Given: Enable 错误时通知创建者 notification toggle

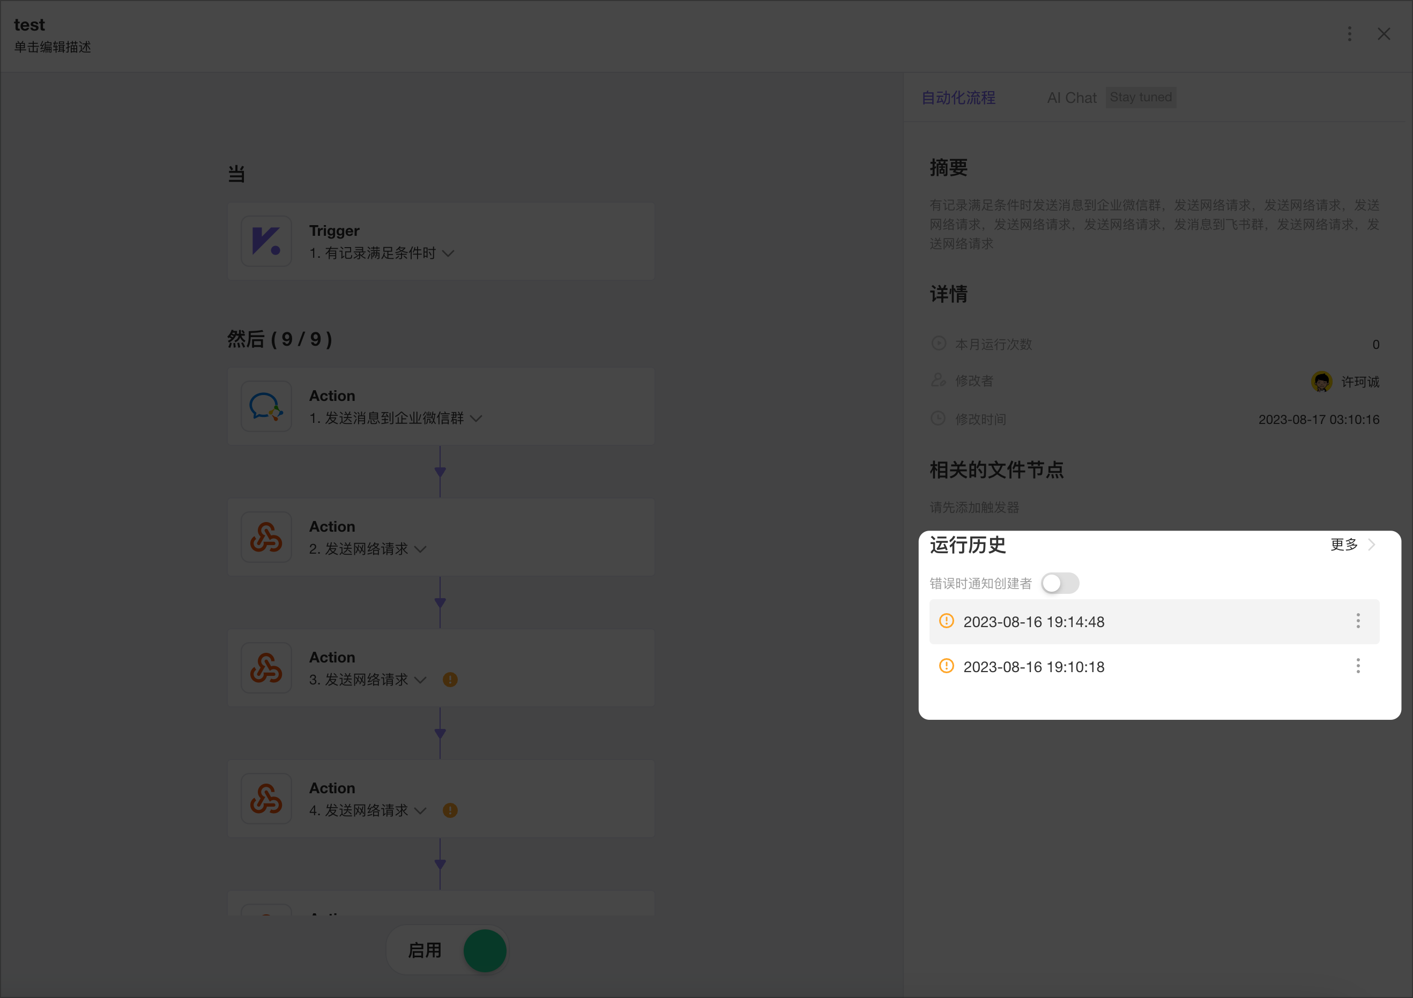Looking at the screenshot, I should pyautogui.click(x=1060, y=583).
